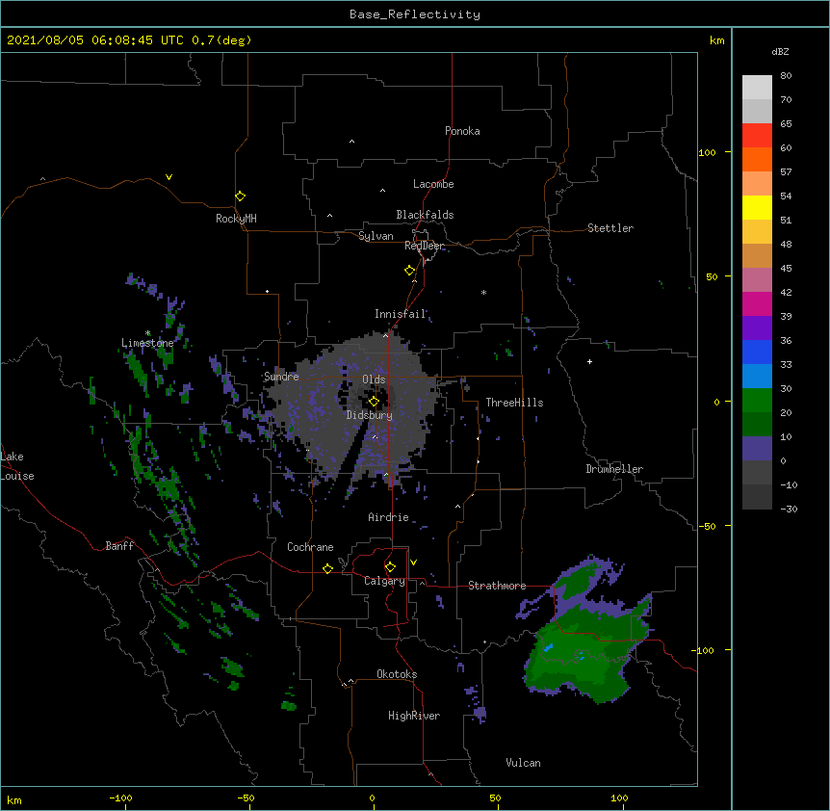Image resolution: width=830 pixels, height=811 pixels.
Task: Click the Innisfail city label
Action: click(401, 314)
